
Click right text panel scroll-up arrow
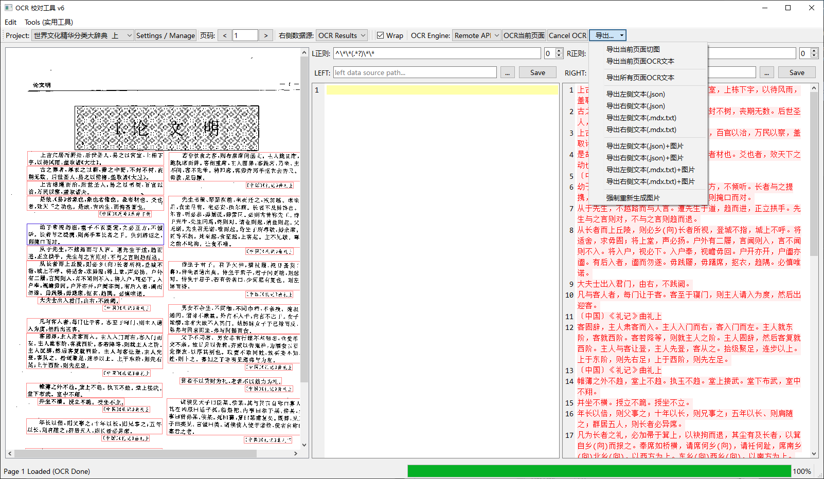pos(814,88)
